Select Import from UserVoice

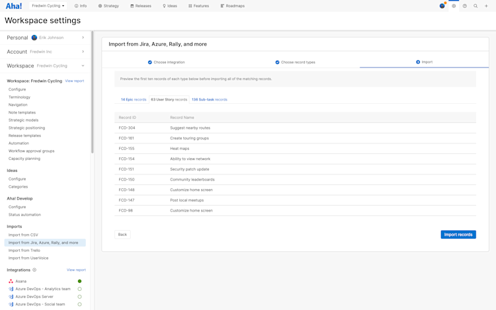coord(28,258)
